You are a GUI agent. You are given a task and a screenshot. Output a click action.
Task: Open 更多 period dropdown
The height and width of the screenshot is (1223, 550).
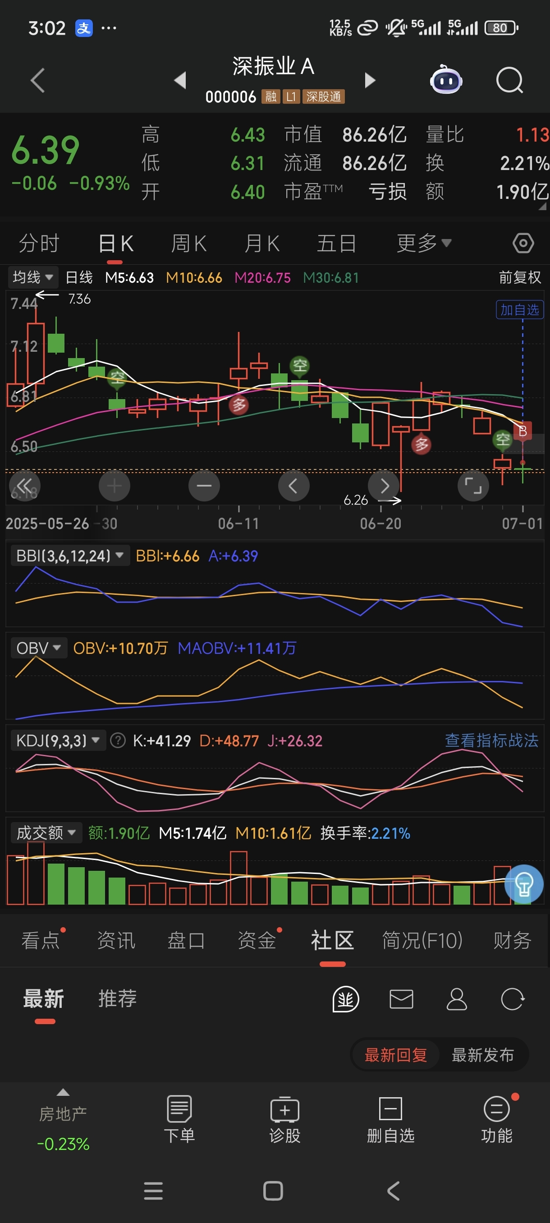424,243
